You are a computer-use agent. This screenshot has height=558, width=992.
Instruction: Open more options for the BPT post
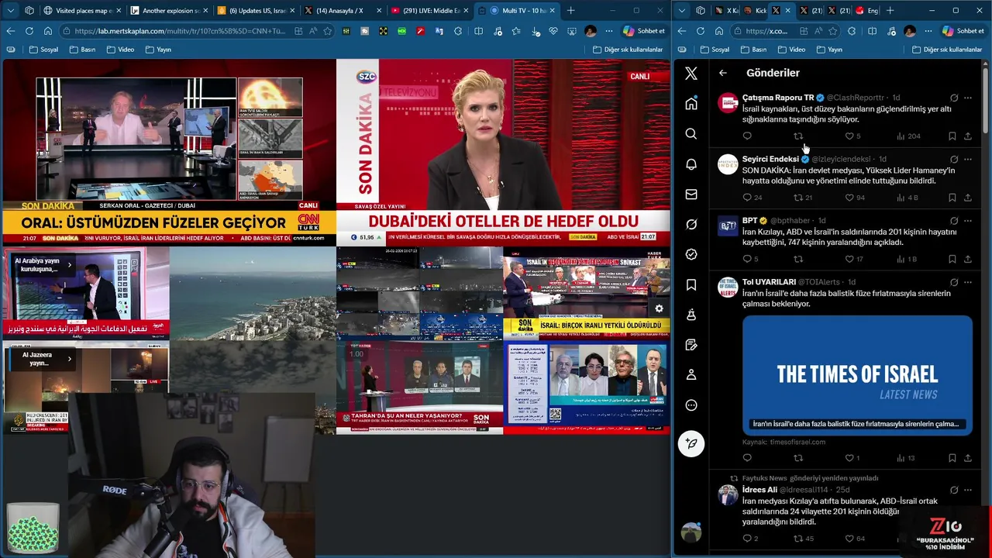[968, 221]
